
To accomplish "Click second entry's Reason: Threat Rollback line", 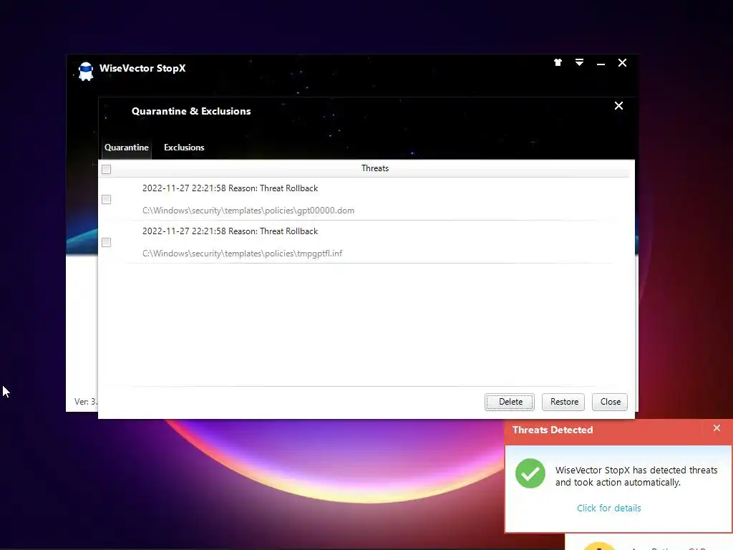I will pyautogui.click(x=230, y=231).
